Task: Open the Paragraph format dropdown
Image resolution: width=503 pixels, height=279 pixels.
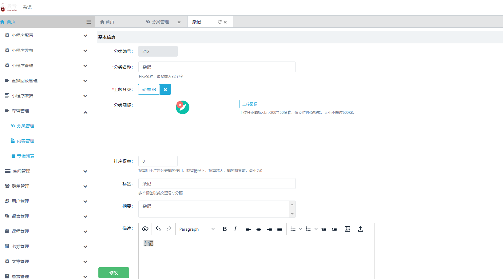Action: (x=197, y=229)
